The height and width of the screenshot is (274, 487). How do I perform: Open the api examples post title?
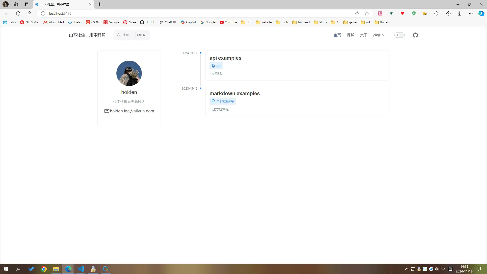225,58
